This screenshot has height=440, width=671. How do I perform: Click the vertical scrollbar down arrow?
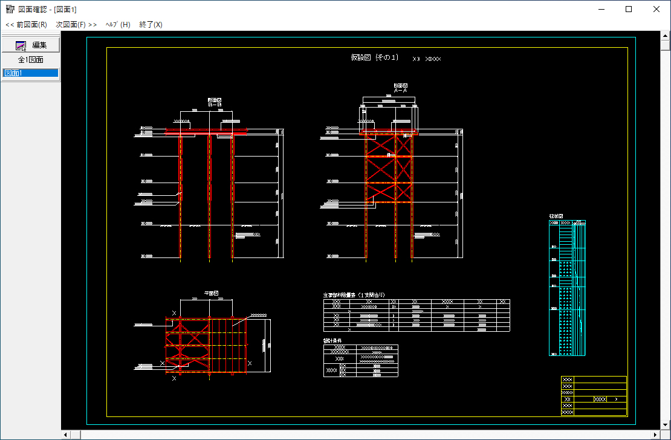[665, 424]
